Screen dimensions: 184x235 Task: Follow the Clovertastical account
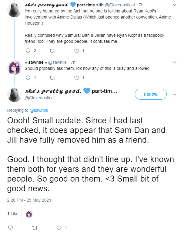pos(151,94)
